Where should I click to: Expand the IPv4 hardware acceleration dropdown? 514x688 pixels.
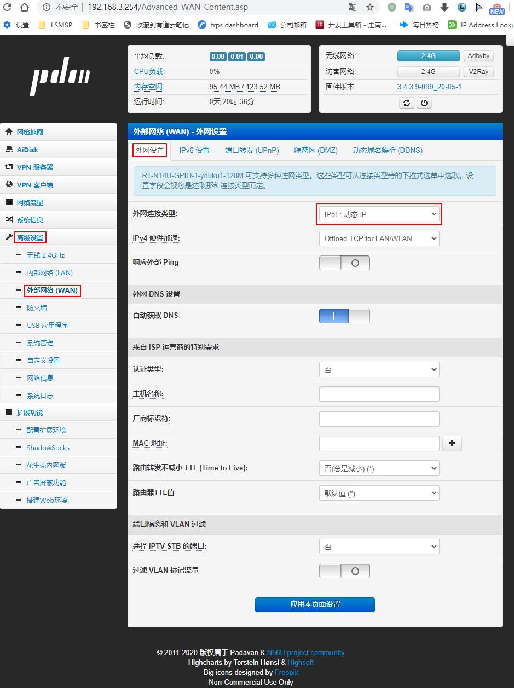click(x=379, y=238)
